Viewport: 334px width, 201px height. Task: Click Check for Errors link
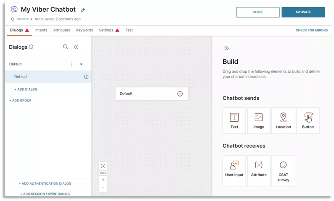(x=312, y=30)
